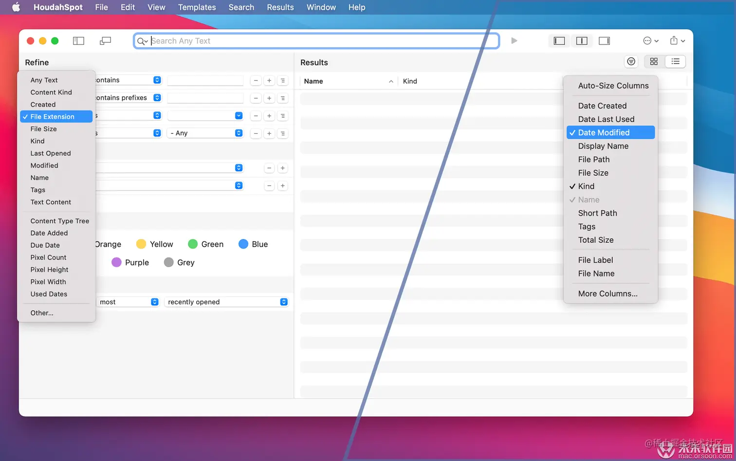Select split pane layout icon
736x461 pixels.
(x=582, y=41)
